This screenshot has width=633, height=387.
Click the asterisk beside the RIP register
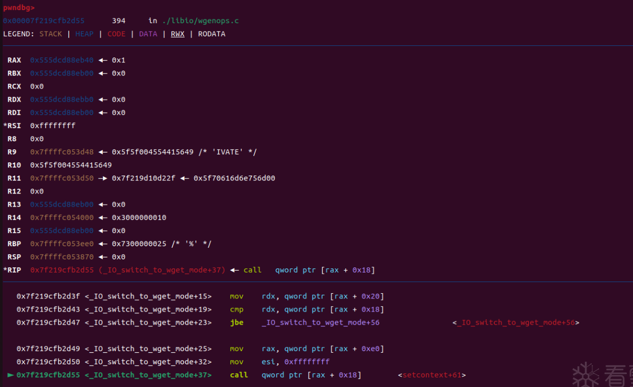pos(5,270)
